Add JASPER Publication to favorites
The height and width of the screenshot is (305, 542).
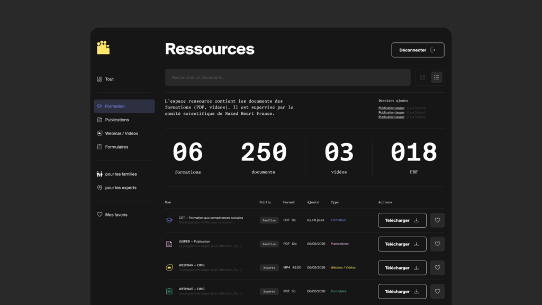pyautogui.click(x=437, y=244)
